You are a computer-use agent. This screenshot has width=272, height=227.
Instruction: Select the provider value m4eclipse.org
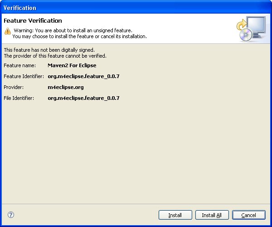pyautogui.click(x=66, y=87)
